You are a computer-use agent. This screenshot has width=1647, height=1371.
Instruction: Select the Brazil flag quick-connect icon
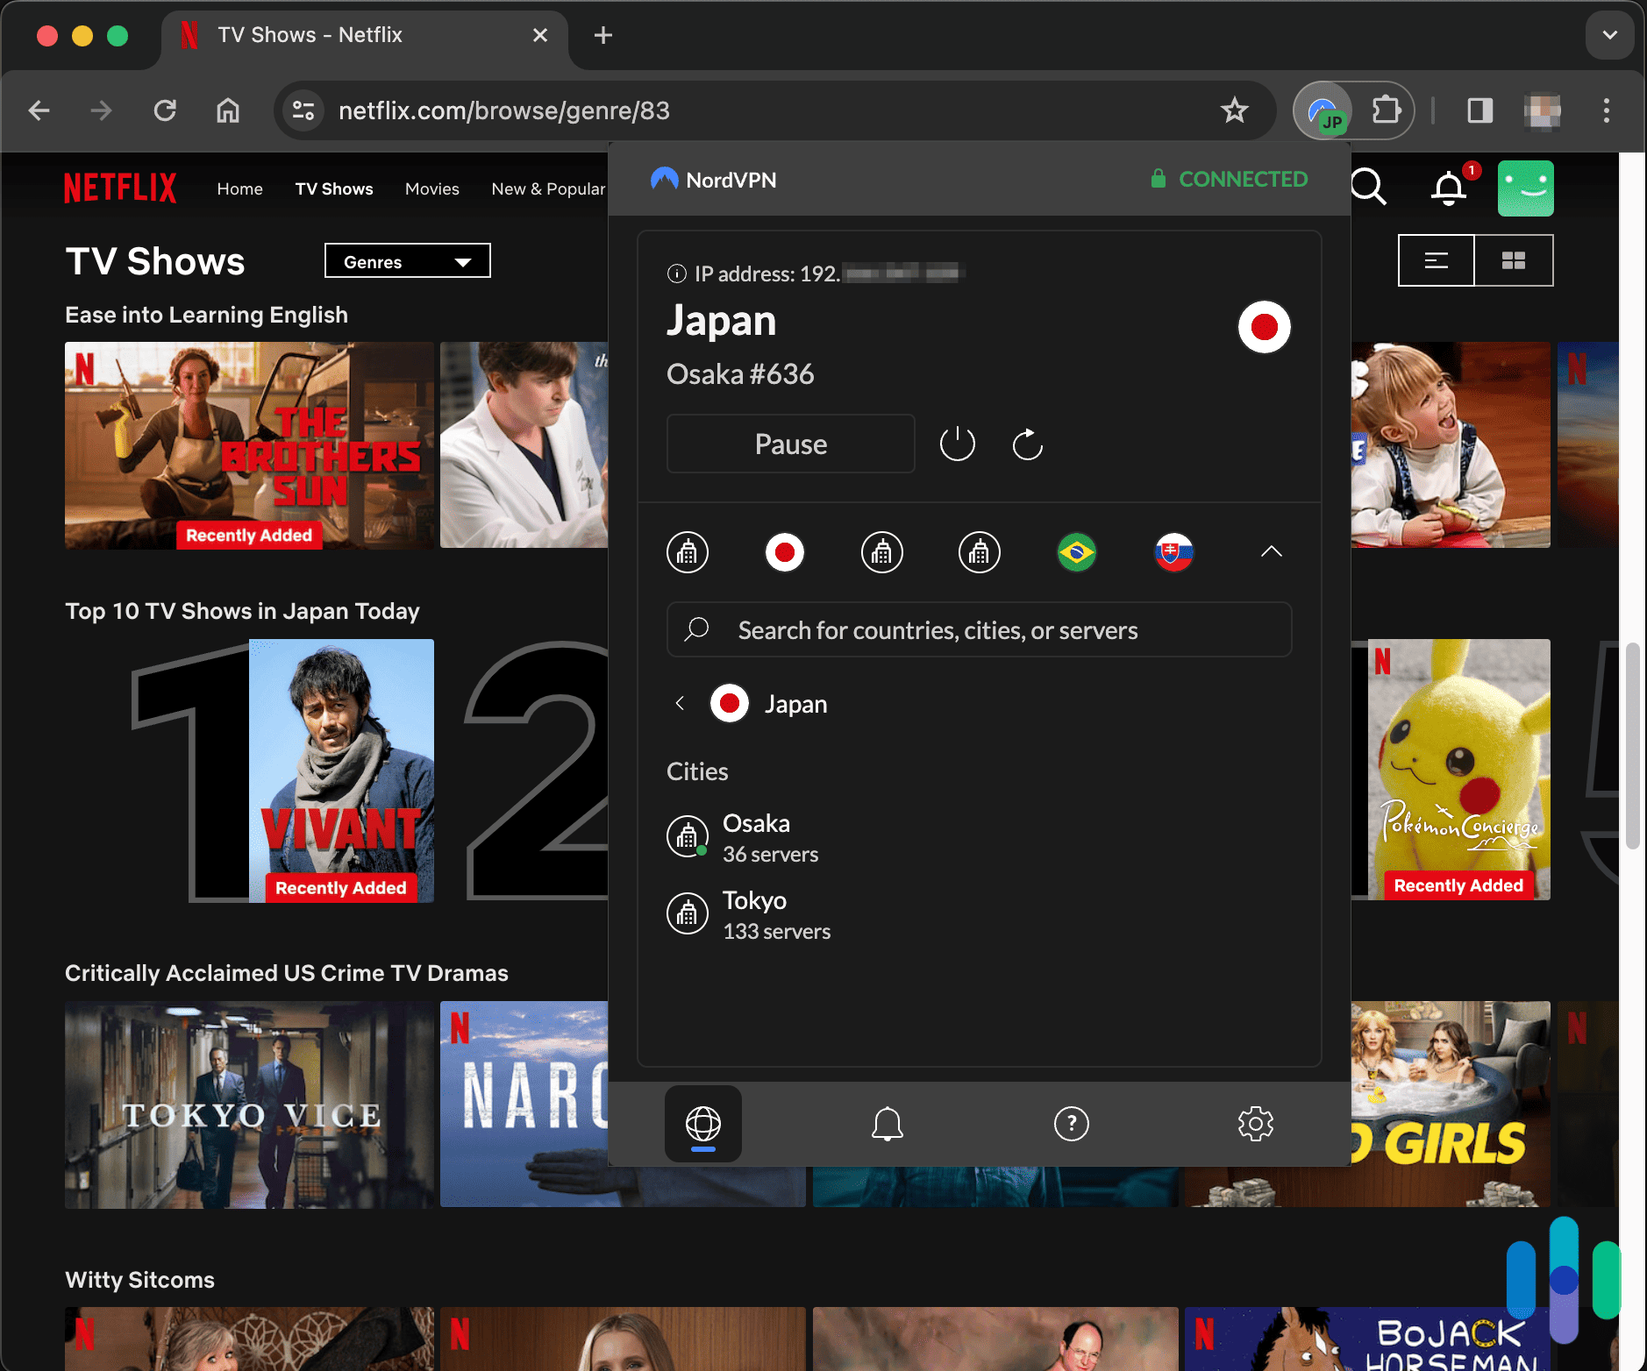pos(1077,552)
